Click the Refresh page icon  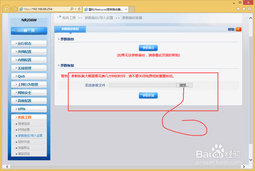[79, 9]
